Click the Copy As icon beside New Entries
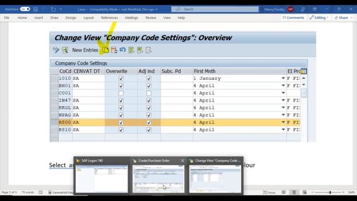Image resolution: width=357 pixels, height=201 pixels. pos(105,50)
